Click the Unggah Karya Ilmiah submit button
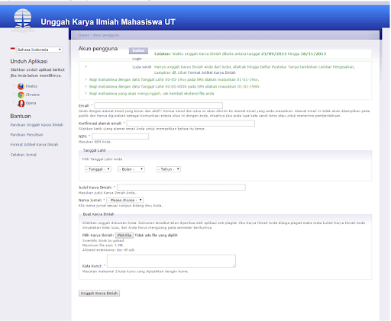Image resolution: width=391 pixels, height=321 pixels. (99, 294)
